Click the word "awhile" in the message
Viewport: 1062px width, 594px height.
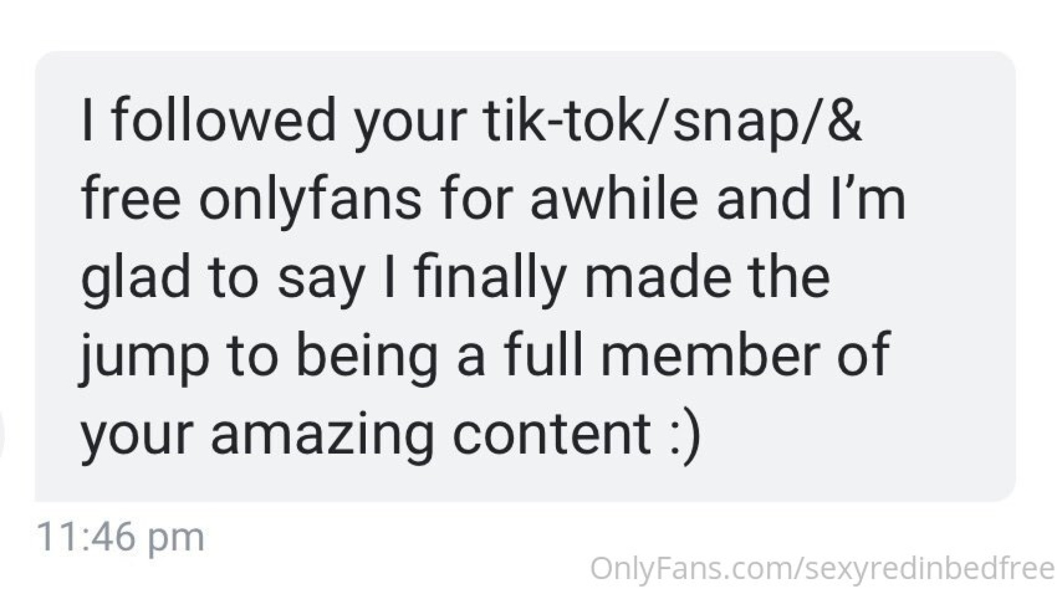point(613,198)
